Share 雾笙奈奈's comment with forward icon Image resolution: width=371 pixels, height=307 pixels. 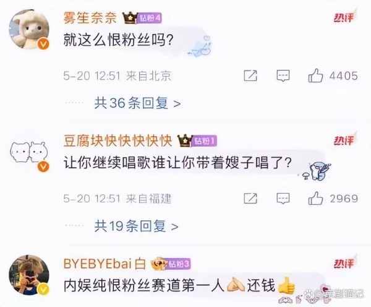click(250, 76)
